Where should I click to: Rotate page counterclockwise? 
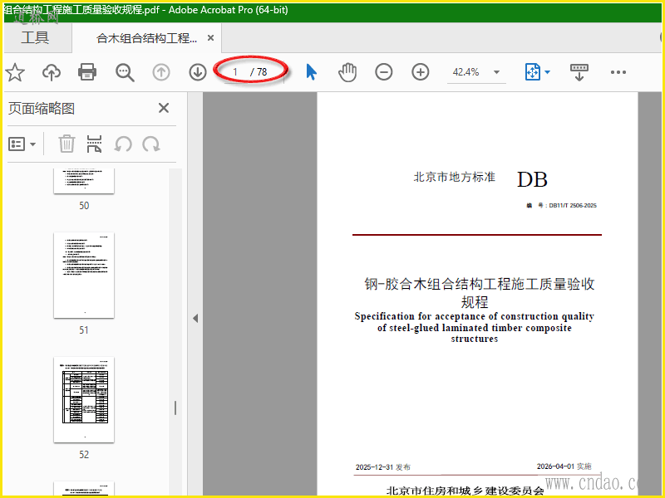[123, 144]
